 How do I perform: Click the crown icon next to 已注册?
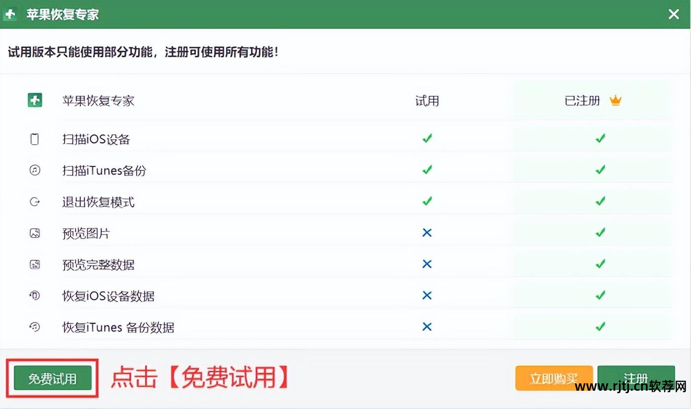tap(615, 101)
